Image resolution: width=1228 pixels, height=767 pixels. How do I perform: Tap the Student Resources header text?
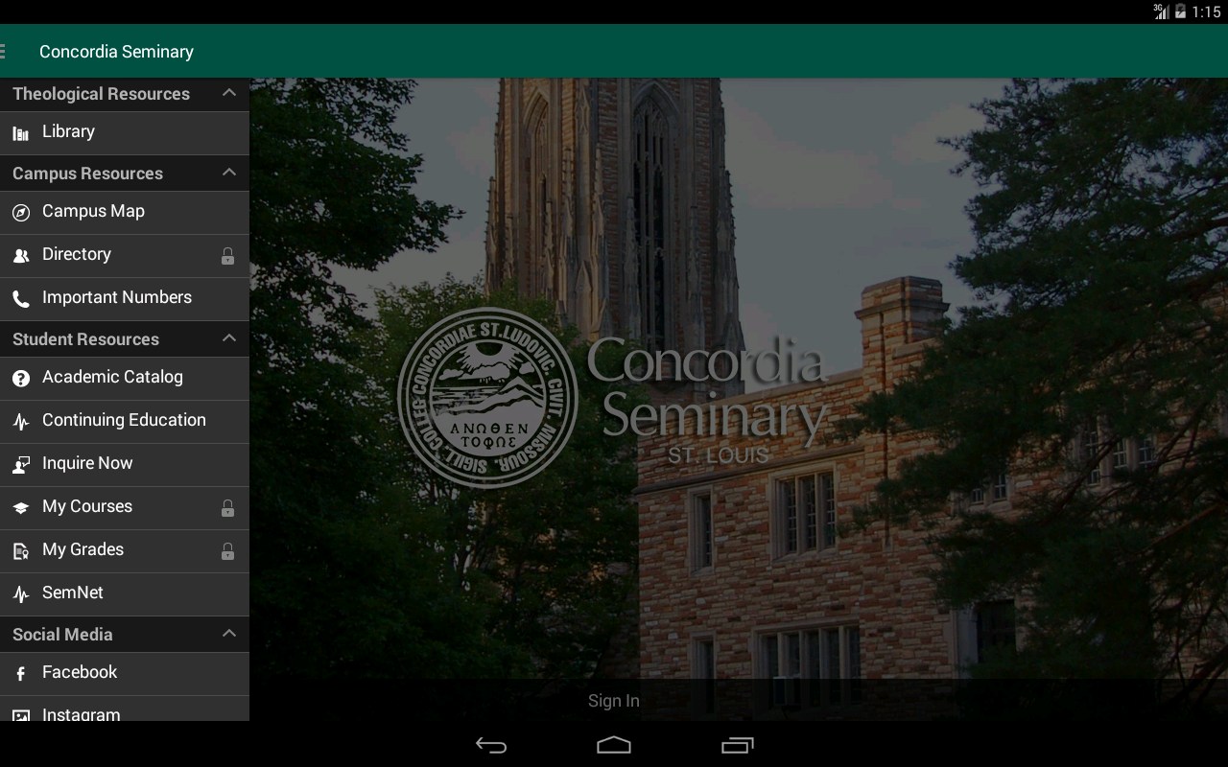click(85, 339)
